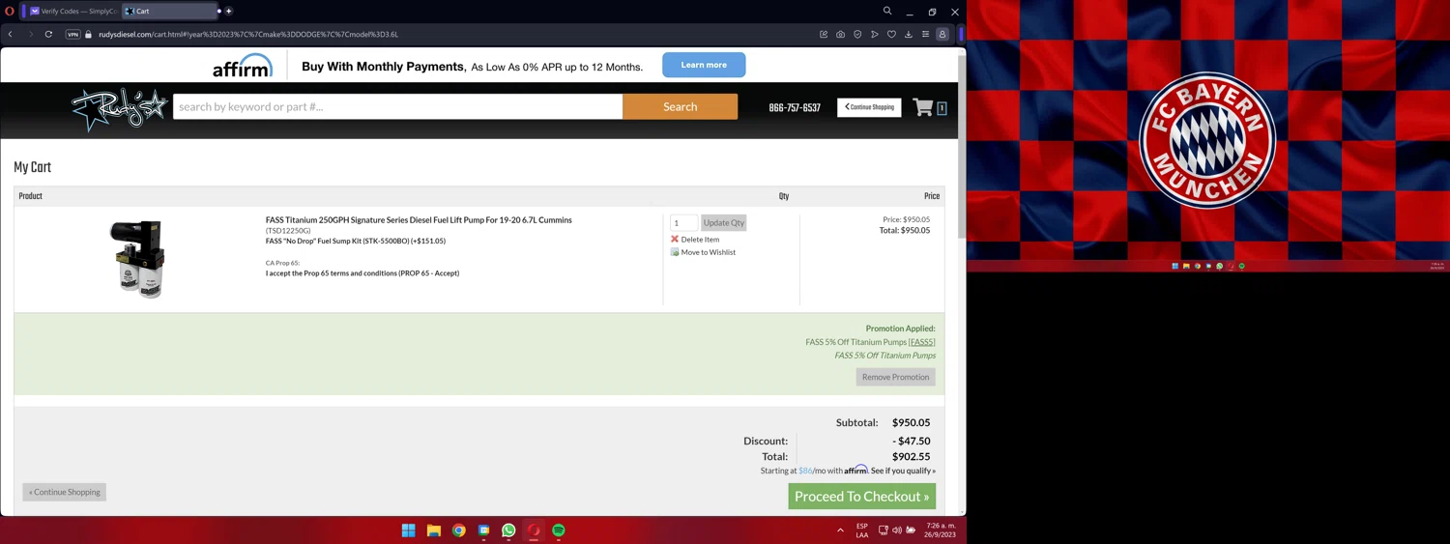The image size is (1450, 544).
Task: Open the Opera main menu logo
Action: [10, 12]
